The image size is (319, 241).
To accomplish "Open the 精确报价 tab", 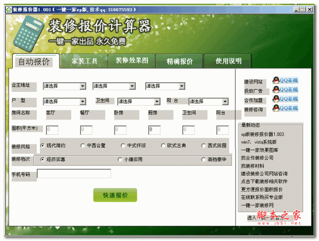I will click(x=180, y=61).
